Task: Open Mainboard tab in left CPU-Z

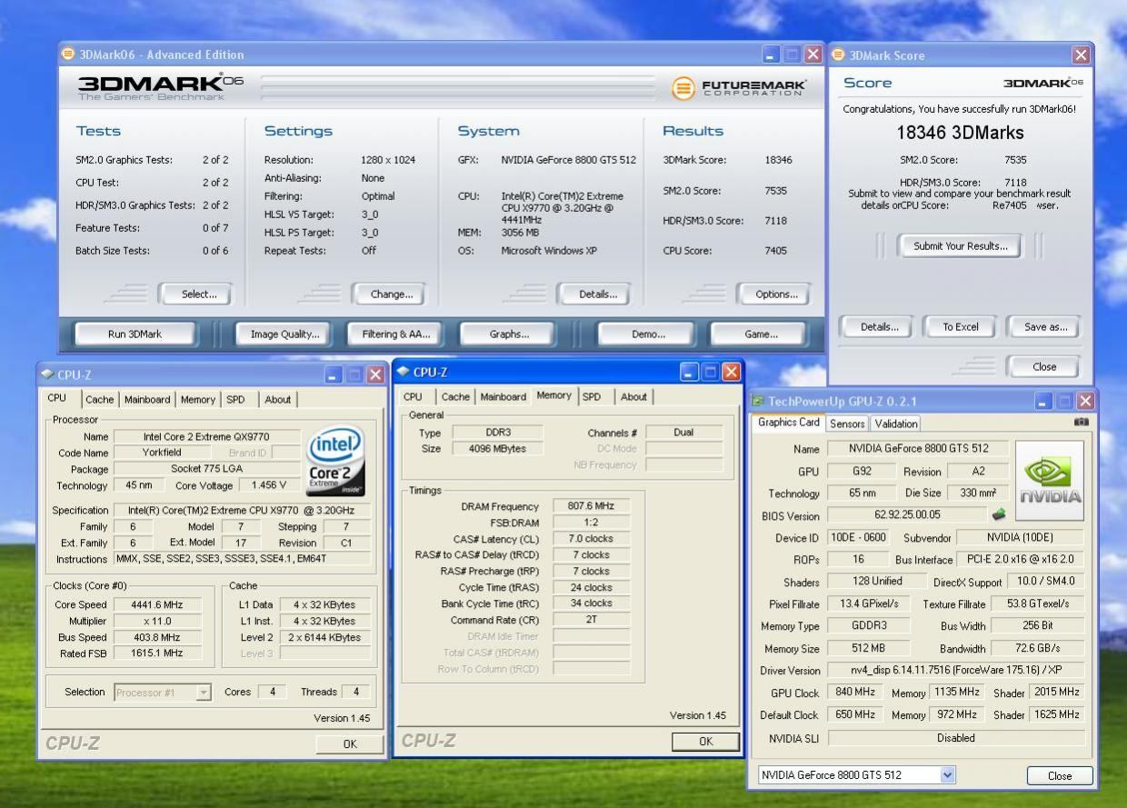Action: [147, 399]
